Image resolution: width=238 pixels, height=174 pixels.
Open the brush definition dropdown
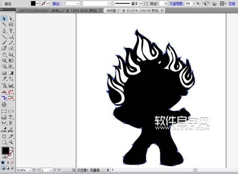point(109,3)
